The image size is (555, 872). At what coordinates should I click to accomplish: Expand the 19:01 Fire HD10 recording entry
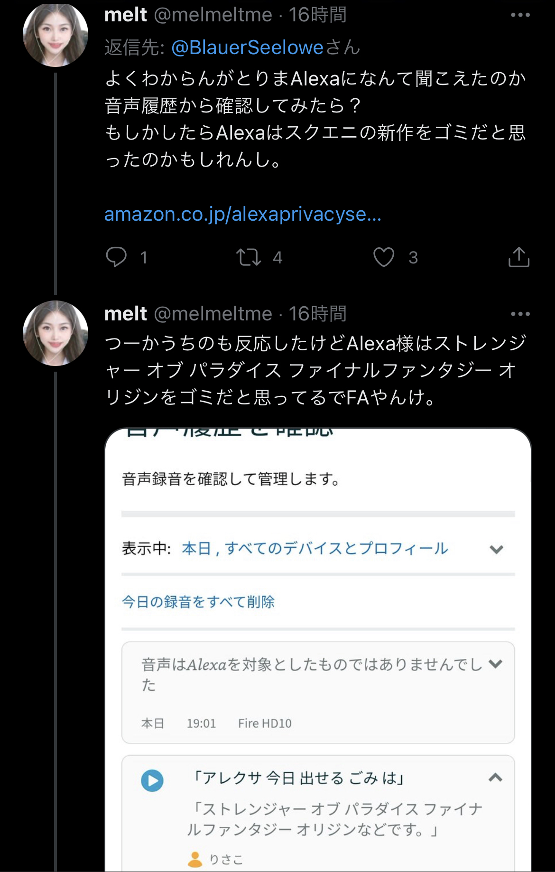(x=495, y=664)
